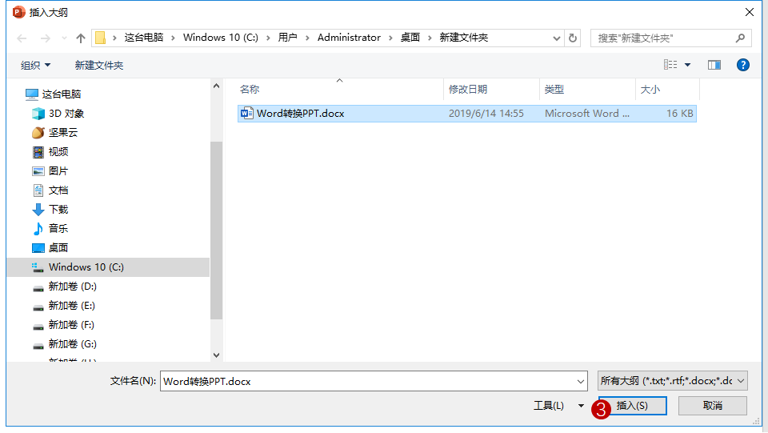Click 新建文件夹 in the address breadcrumb
Viewport: 768px width, 433px height.
click(463, 38)
